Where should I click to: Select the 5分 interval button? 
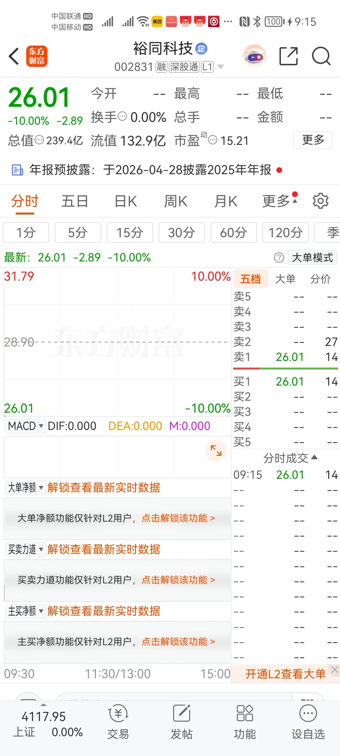click(78, 232)
